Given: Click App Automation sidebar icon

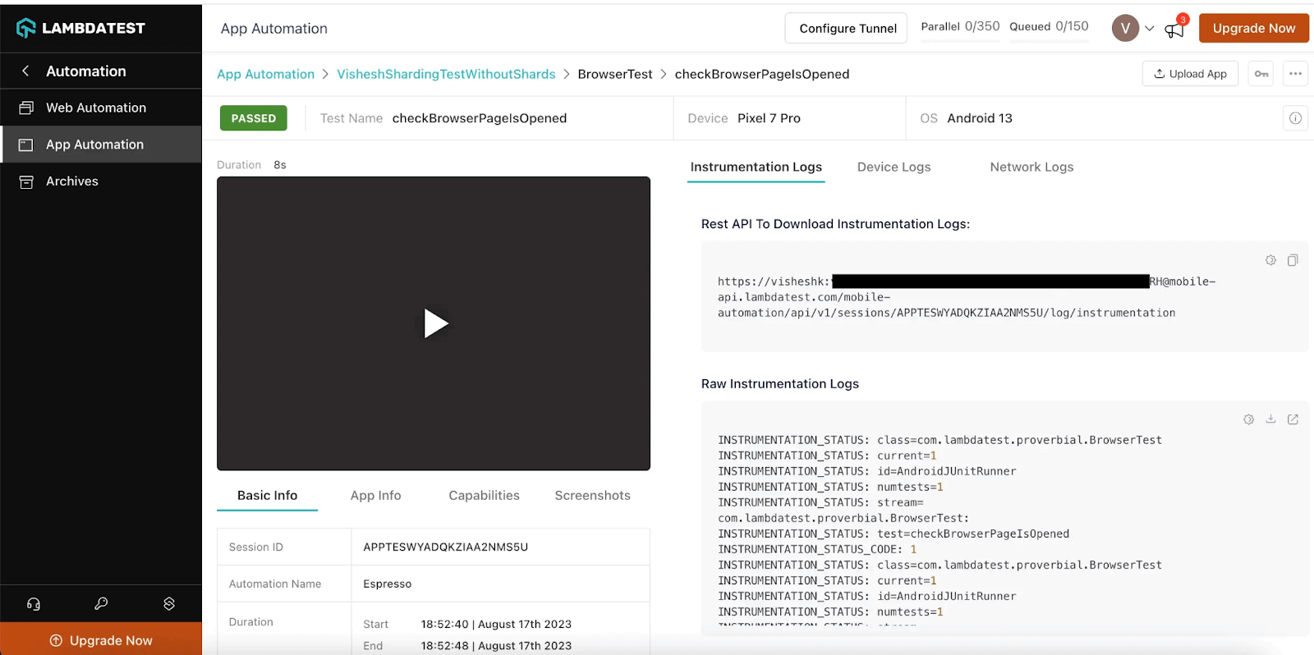Looking at the screenshot, I should [26, 144].
